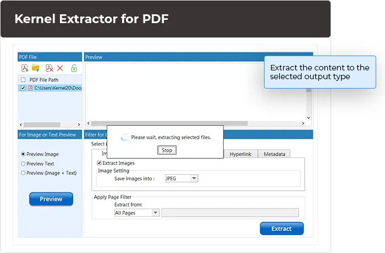Select the Preview Text radio button
The image size is (385, 253).
[x=23, y=163]
